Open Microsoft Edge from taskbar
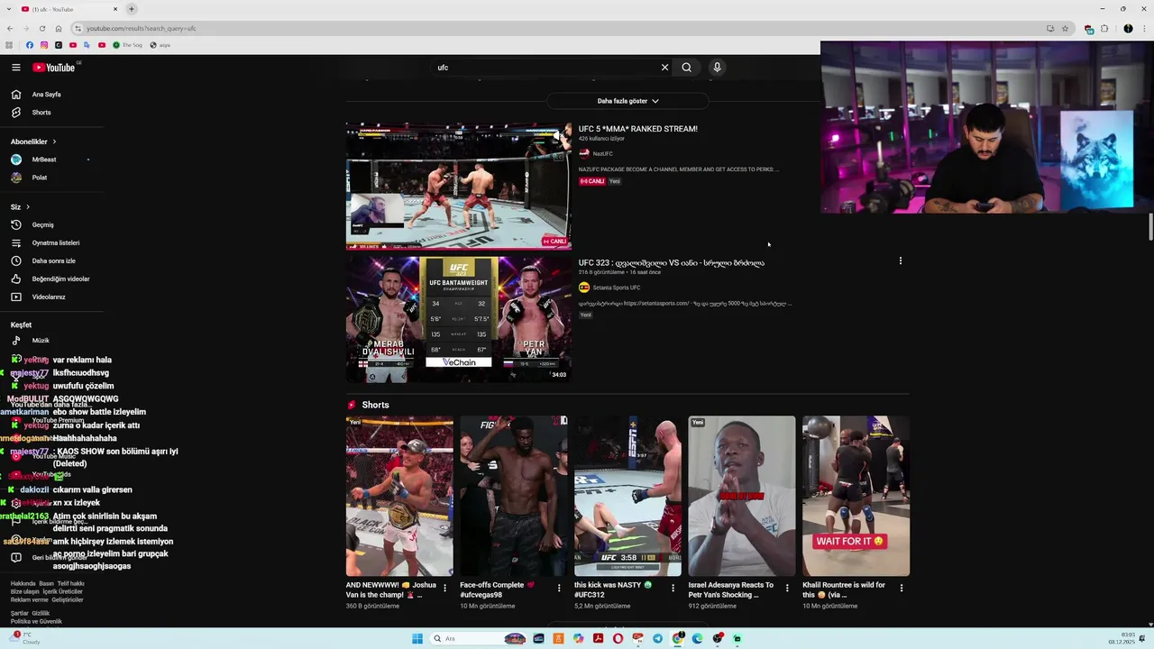 (697, 639)
